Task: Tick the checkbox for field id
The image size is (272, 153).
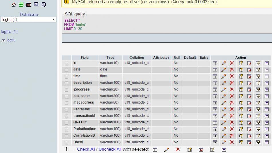Action: (x=66, y=63)
